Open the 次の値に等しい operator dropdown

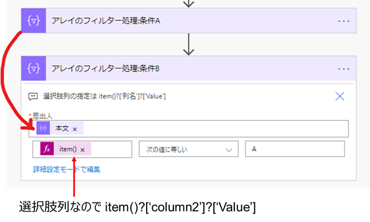189,149
